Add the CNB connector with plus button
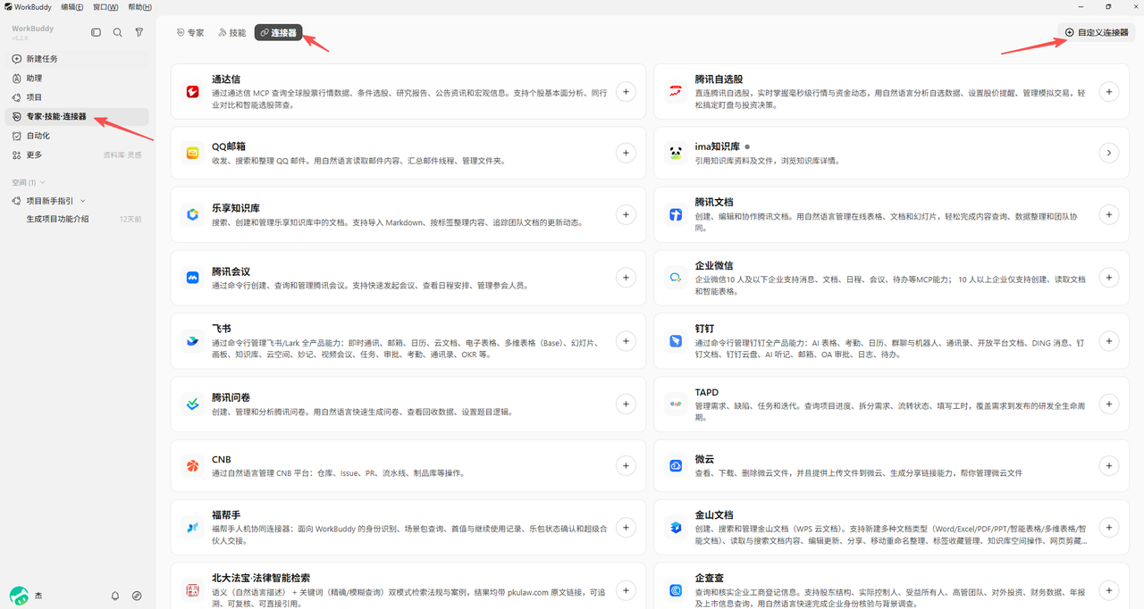The image size is (1144, 609). click(x=626, y=465)
